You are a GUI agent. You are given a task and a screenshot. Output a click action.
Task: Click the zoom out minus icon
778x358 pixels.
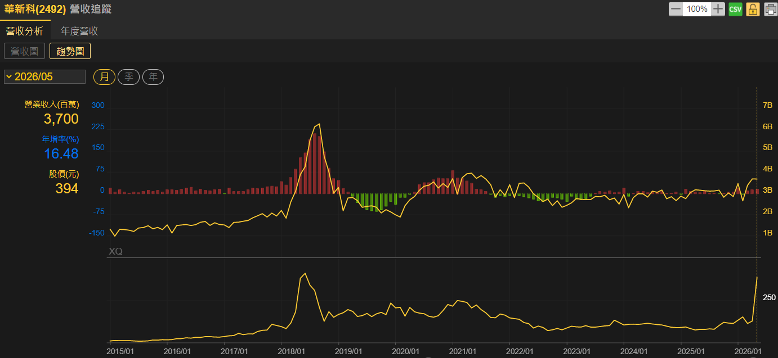pos(676,9)
